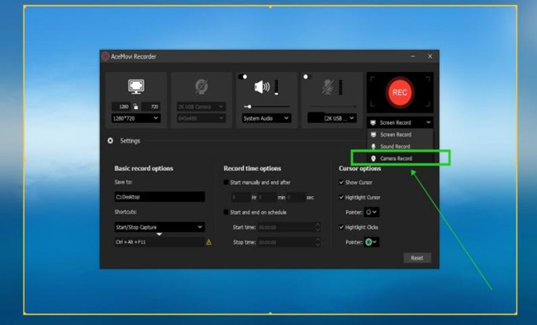Image resolution: width=537 pixels, height=325 pixels.
Task: Select Sound Record from the list
Action: click(400, 146)
